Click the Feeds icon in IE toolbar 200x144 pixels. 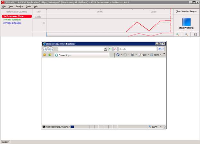click(125, 55)
